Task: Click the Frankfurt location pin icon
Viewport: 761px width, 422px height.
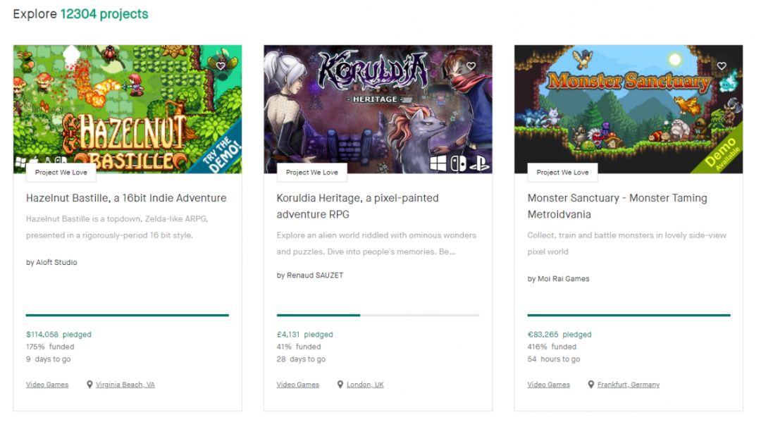Action: point(591,385)
